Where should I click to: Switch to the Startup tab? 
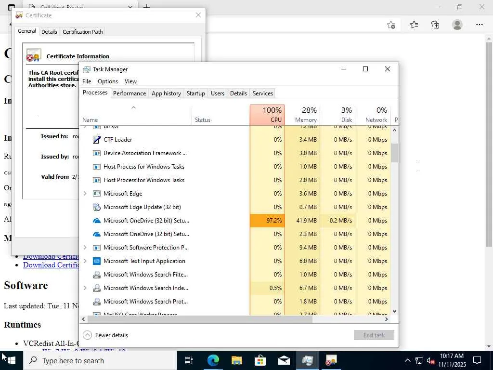(195, 93)
